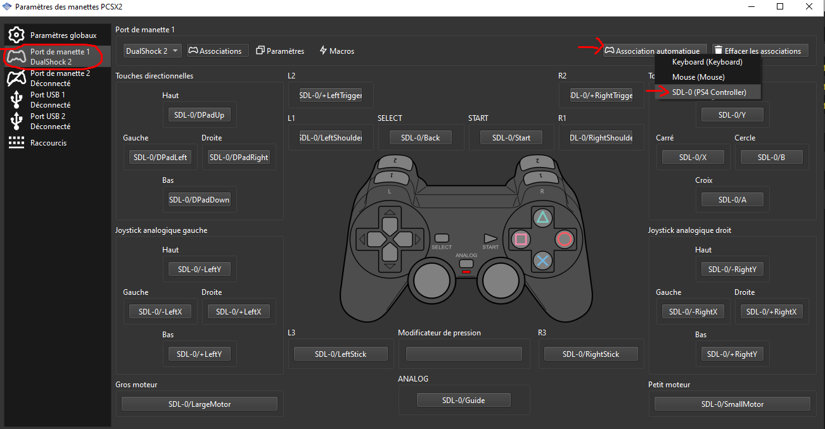The image size is (825, 429).
Task: Rebind left stick Haut SDL-0/-LeftY
Action: pyautogui.click(x=200, y=269)
